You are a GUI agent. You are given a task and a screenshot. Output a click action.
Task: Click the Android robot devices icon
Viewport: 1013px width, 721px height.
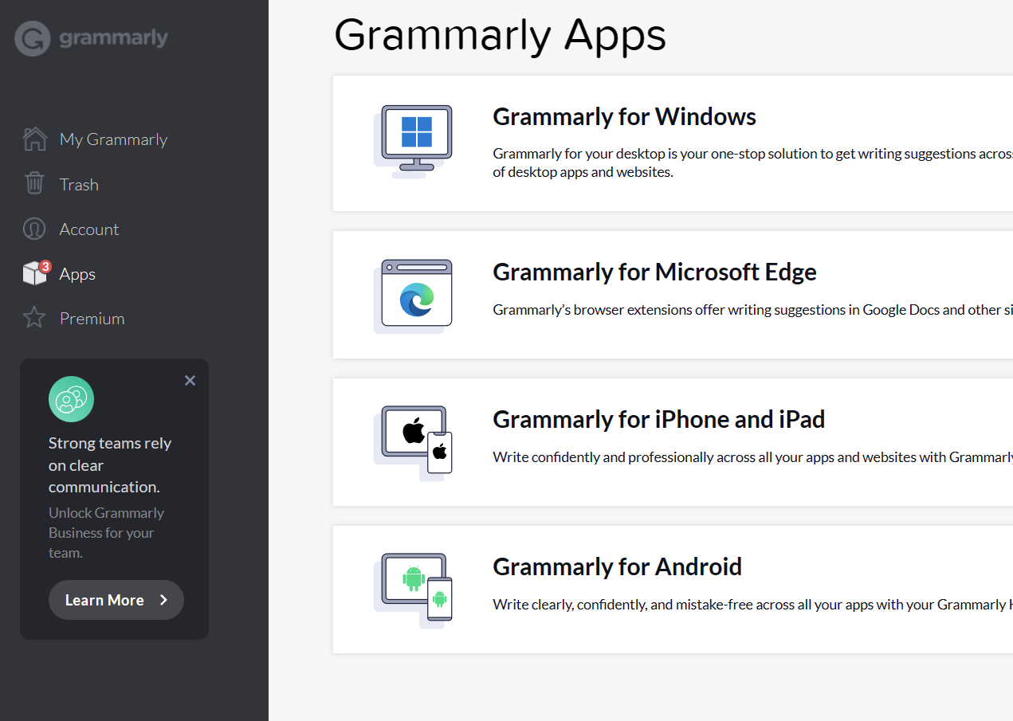click(x=414, y=589)
